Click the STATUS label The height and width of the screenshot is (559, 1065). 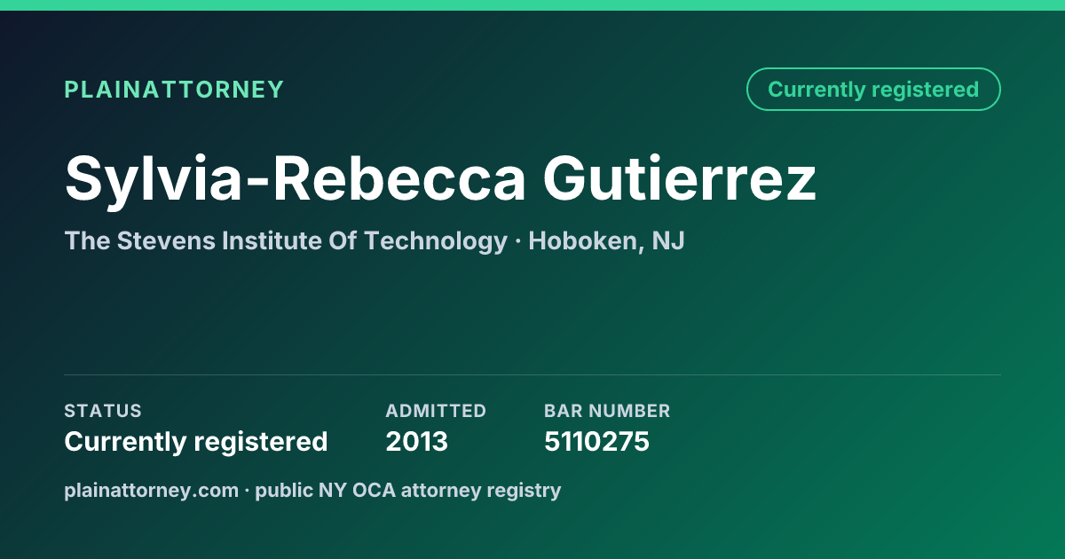[103, 411]
